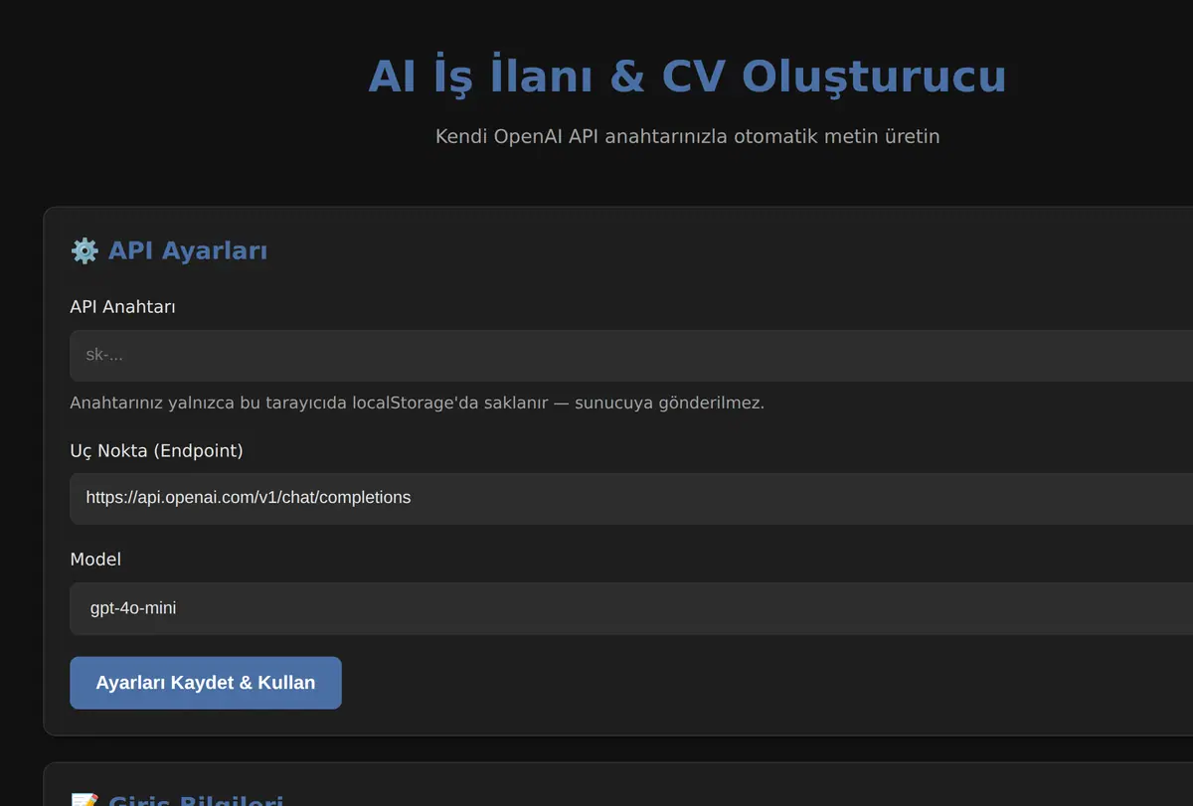
Task: Click the Uç Nokta (Endpoint) label
Action: [x=157, y=451]
